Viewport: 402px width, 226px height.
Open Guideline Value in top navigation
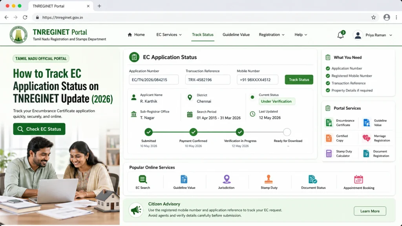[236, 35]
